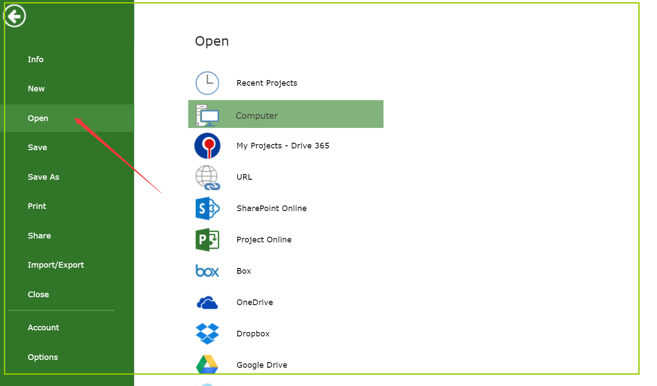This screenshot has height=386, width=657.
Task: Select the URL label
Action: pos(244,177)
